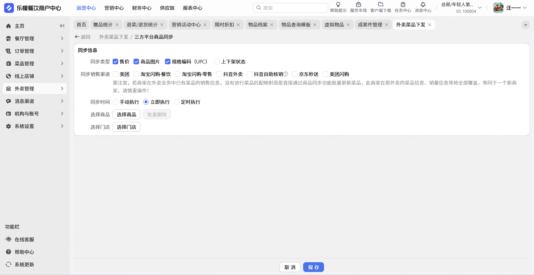
Task: Uncheck the 售价 sync type checkbox
Action: (115, 62)
